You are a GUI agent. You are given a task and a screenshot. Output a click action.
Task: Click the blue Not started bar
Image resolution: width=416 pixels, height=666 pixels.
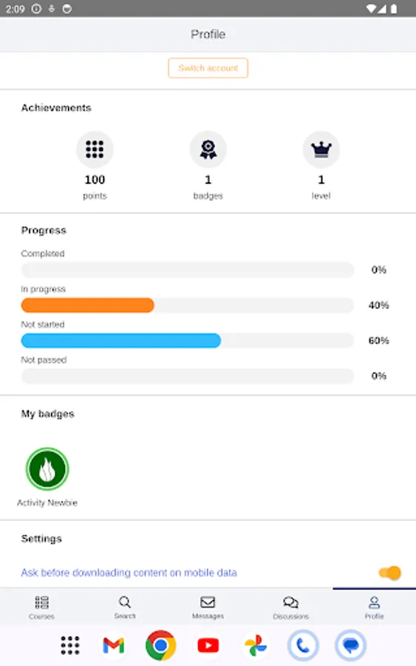[x=121, y=340]
